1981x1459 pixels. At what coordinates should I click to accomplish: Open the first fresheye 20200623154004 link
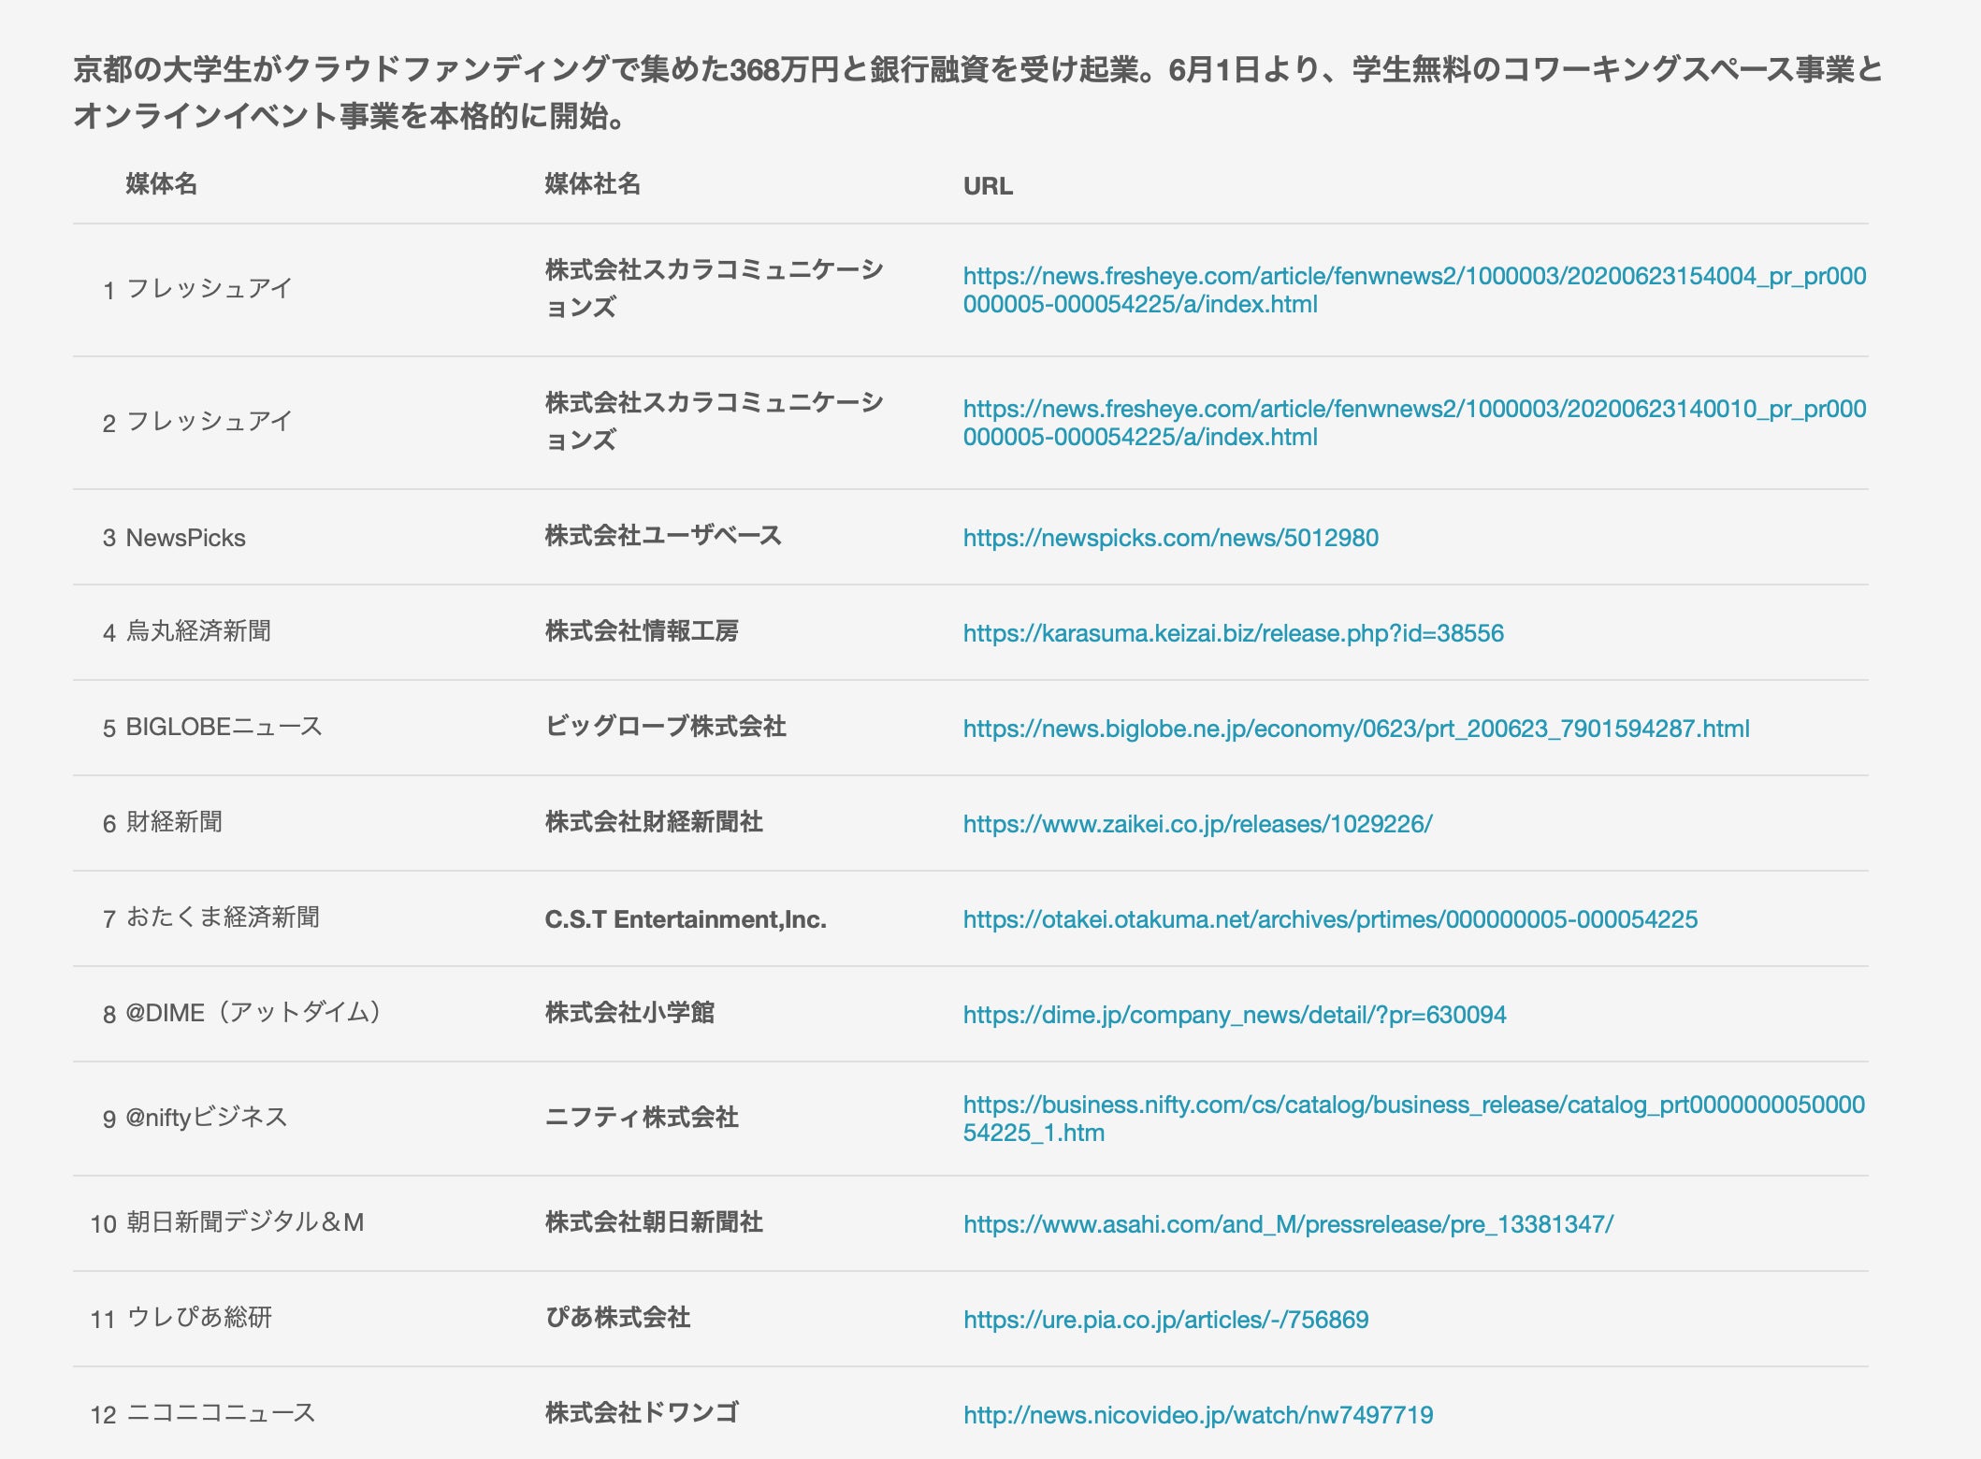[1413, 277]
